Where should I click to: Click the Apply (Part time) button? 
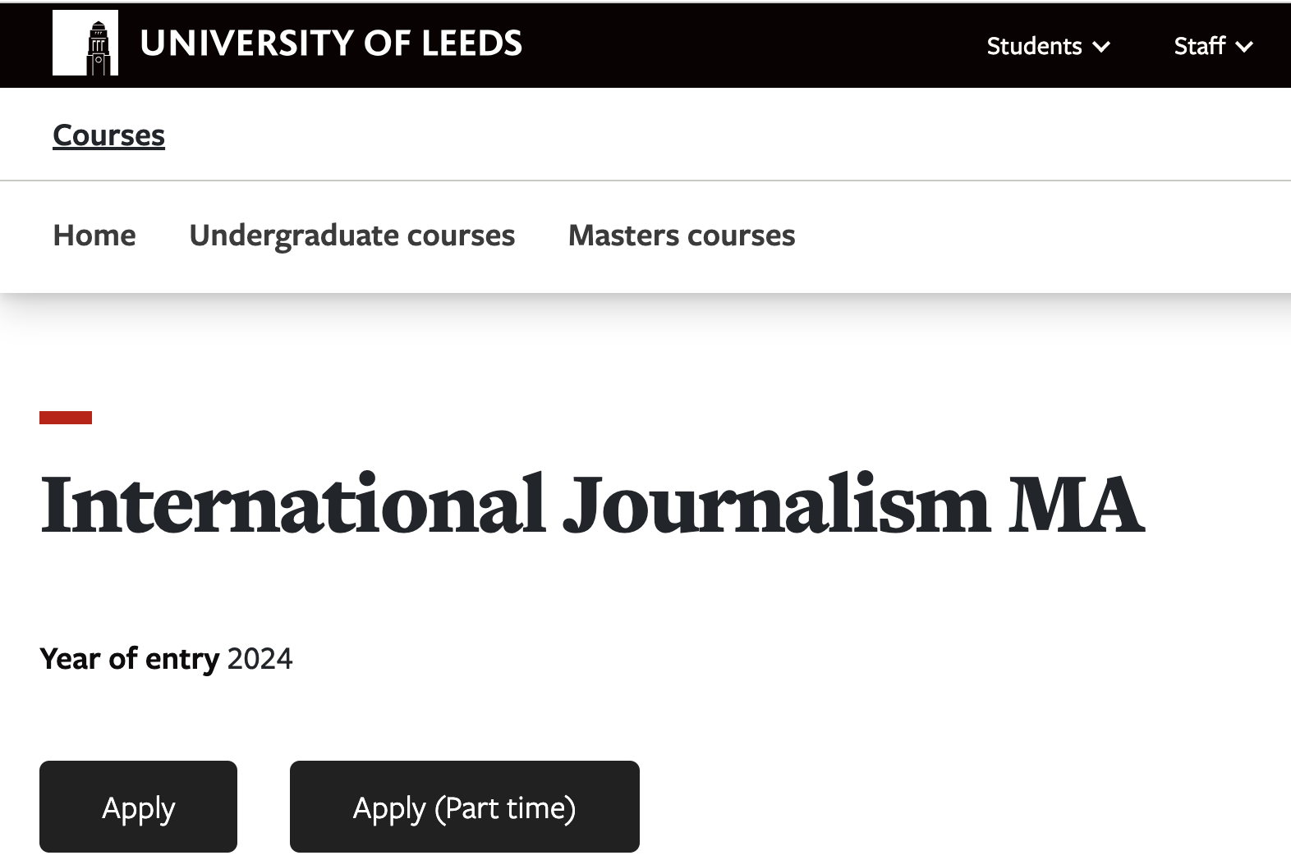(465, 807)
